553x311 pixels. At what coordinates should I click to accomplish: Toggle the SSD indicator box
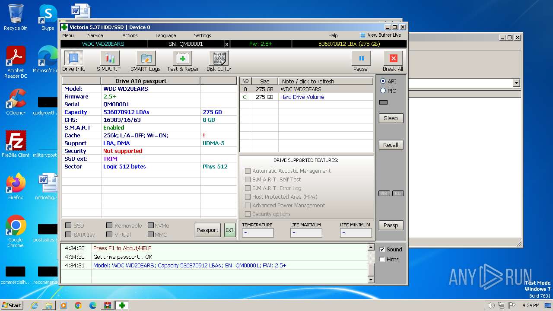pos(68,225)
